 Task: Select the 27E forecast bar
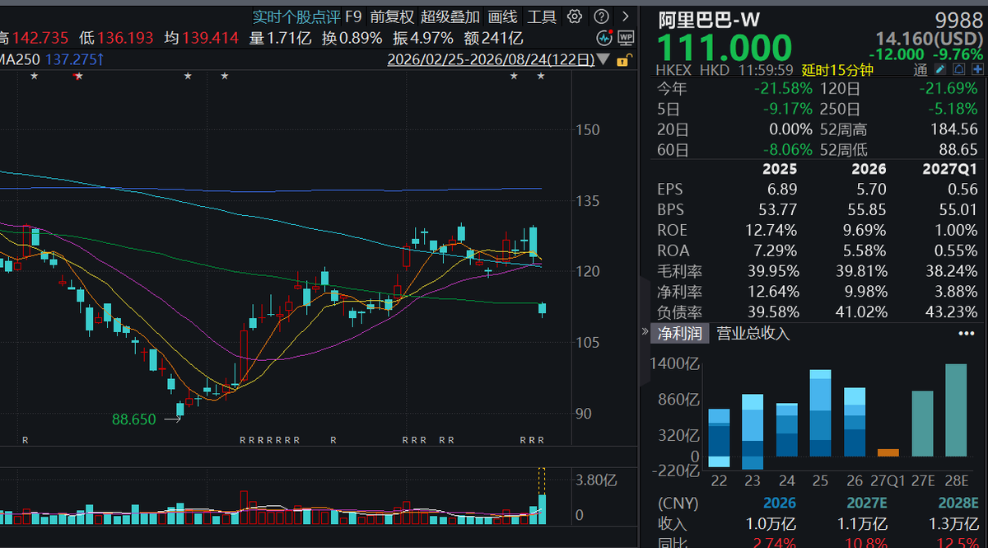coord(922,424)
